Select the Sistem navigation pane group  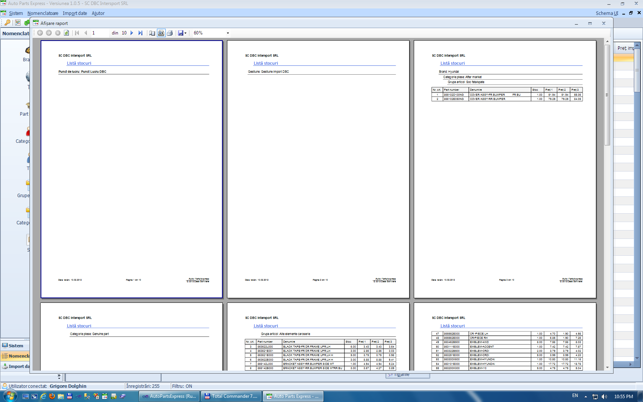tap(15, 346)
